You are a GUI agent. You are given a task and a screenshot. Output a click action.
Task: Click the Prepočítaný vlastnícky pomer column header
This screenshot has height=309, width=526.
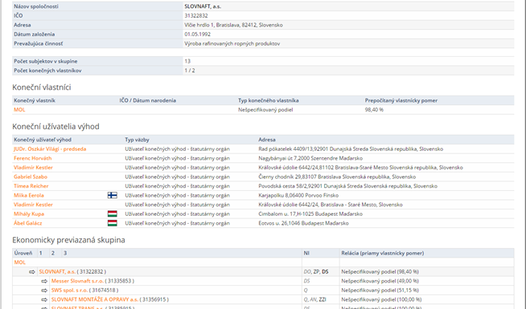click(x=401, y=100)
